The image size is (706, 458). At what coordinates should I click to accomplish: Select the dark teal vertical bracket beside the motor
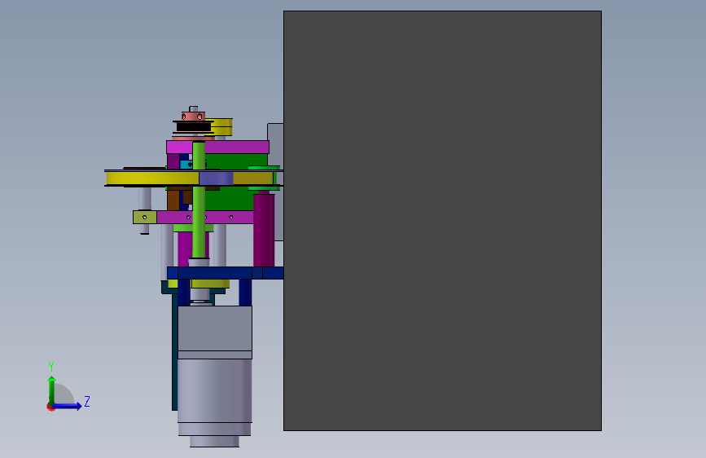[x=175, y=351]
